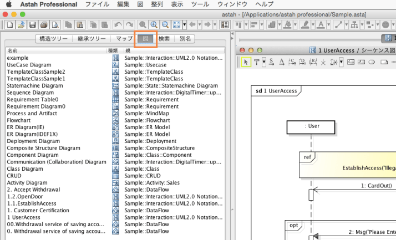Select the Synchronous Message tool
Image resolution: width=396 pixels, height=240 pixels.
coord(272,62)
